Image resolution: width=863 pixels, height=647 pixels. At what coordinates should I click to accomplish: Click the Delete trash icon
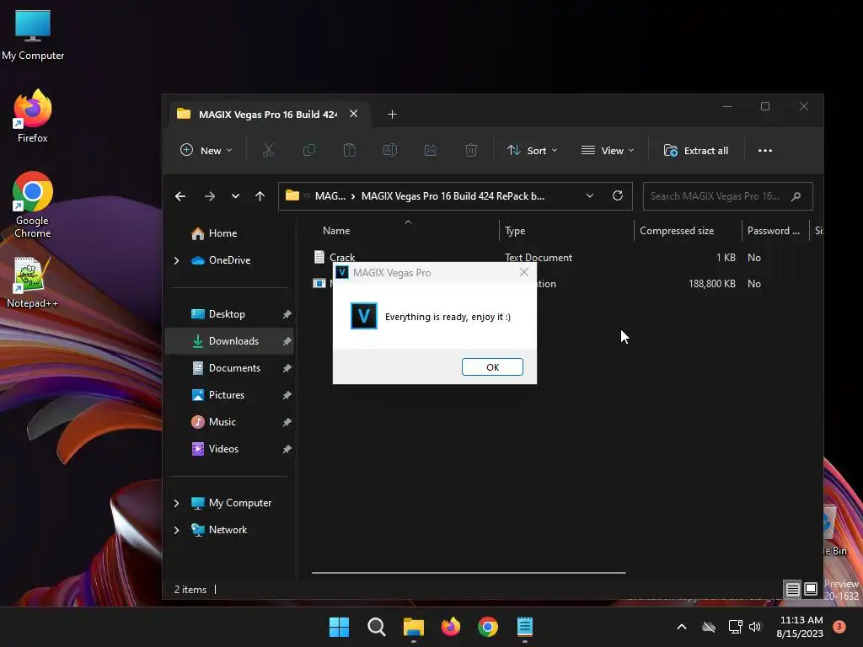click(x=471, y=150)
